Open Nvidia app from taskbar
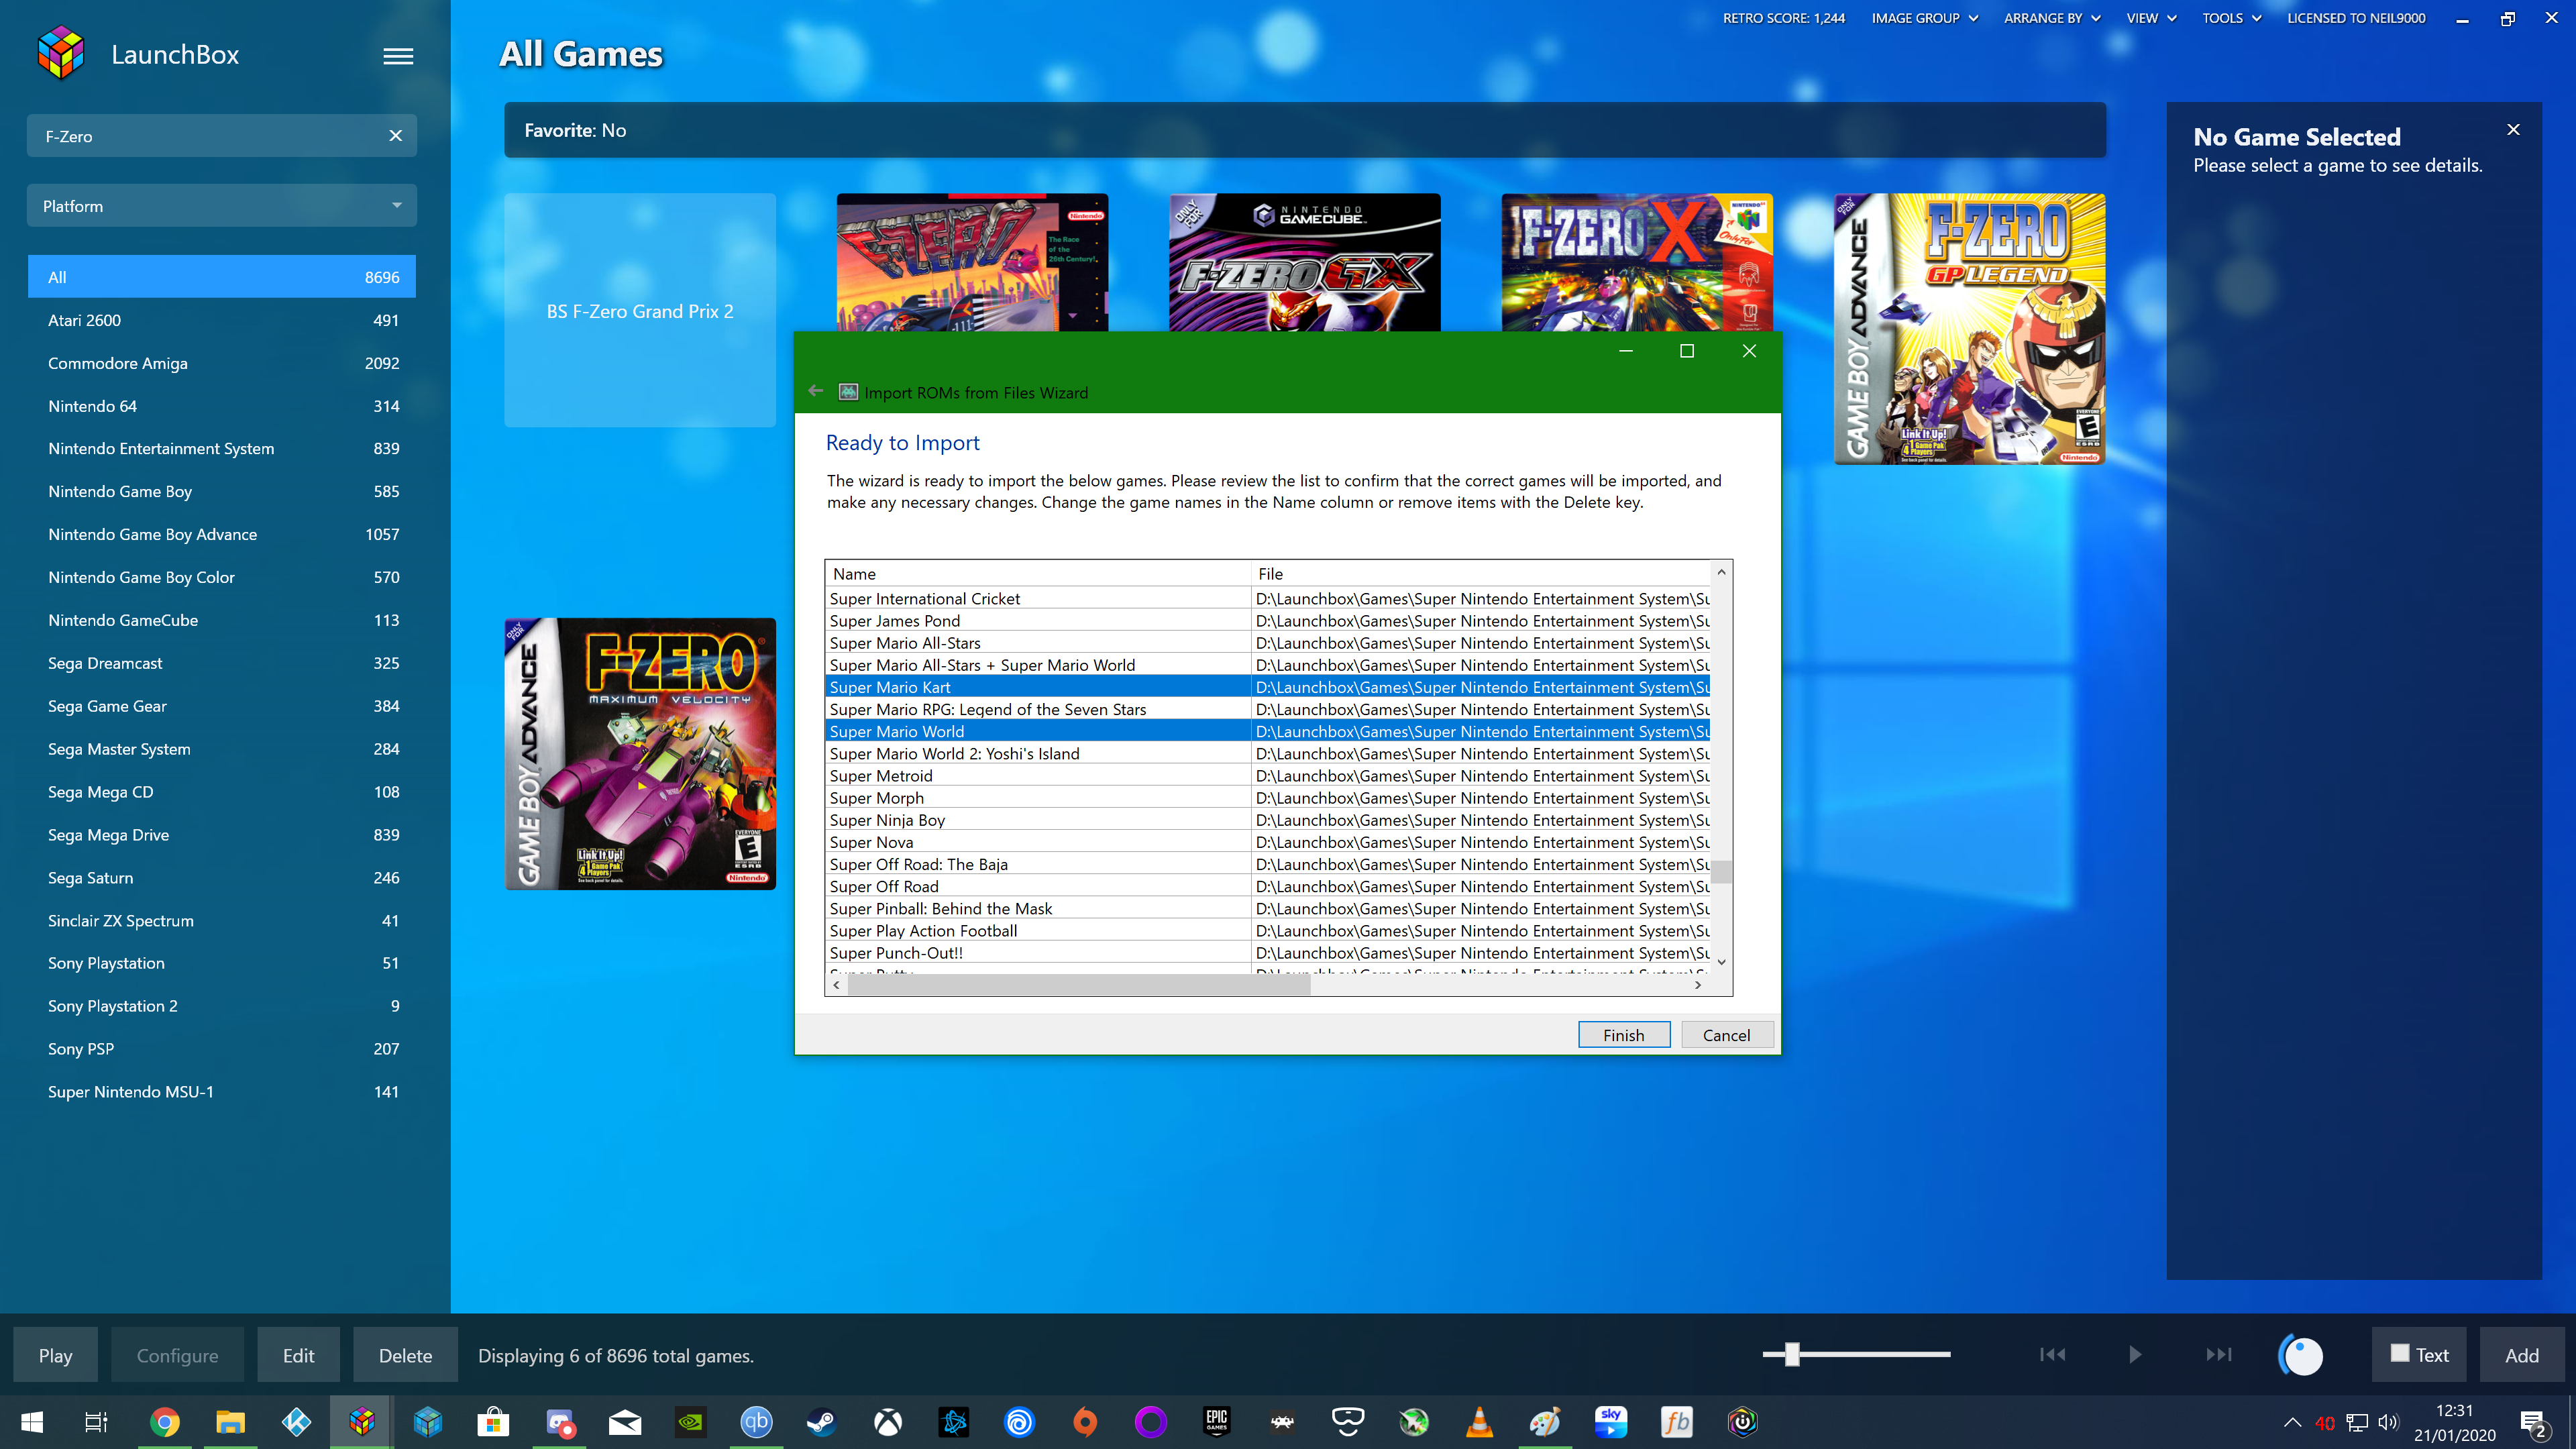Viewport: 2576px width, 1449px height. [x=691, y=1421]
